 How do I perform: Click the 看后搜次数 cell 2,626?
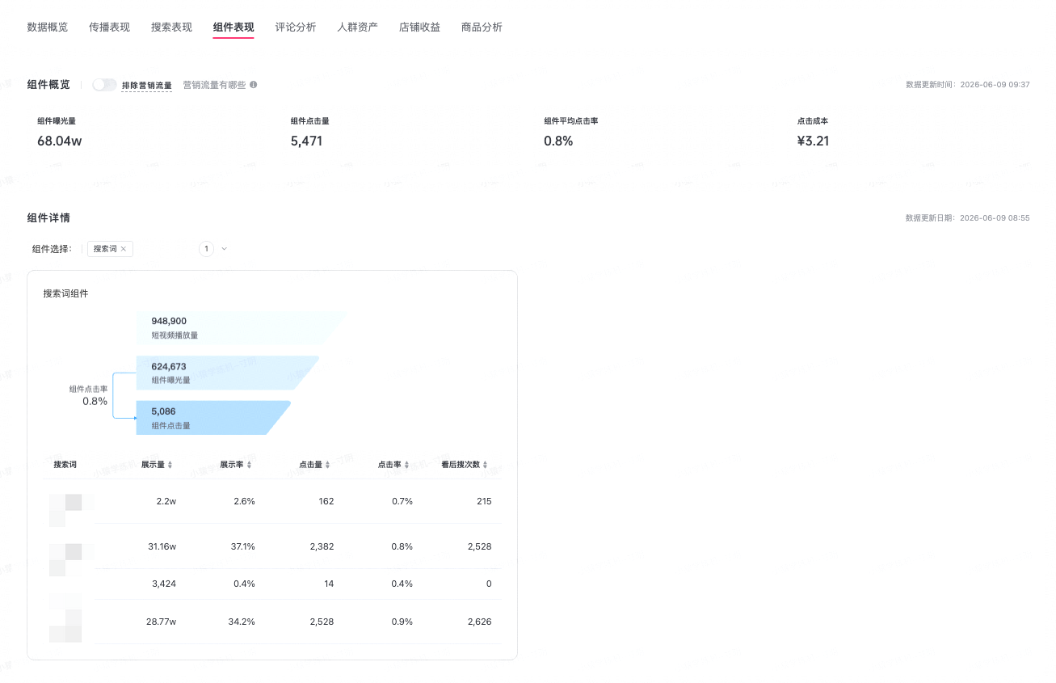point(479,622)
